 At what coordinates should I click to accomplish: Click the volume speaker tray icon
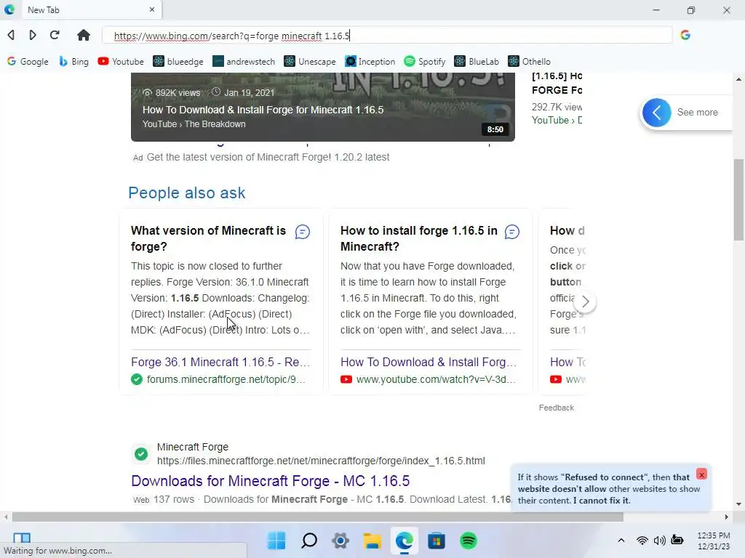pyautogui.click(x=659, y=541)
